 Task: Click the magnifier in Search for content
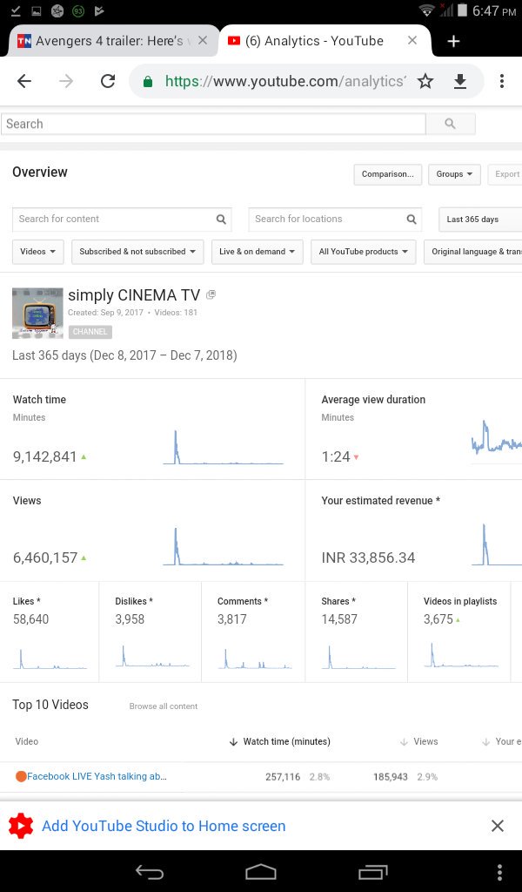point(221,219)
